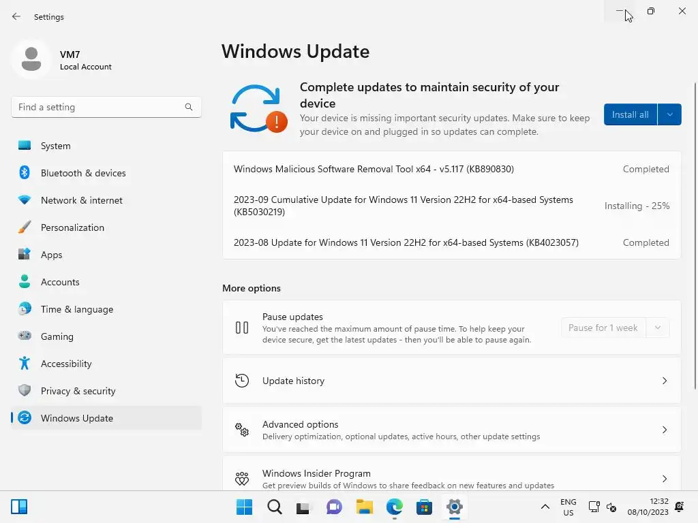Expand the Pause for 1 week dropdown arrow

[x=658, y=328]
